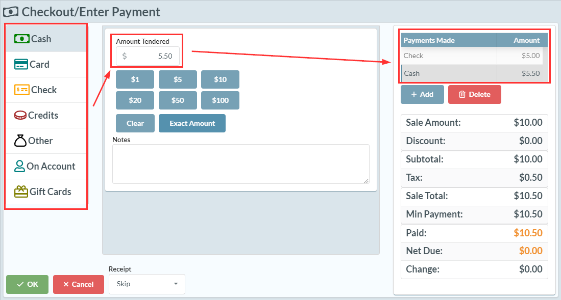Click the Cash payment icon
This screenshot has height=300, width=561.
pyautogui.click(x=21, y=39)
